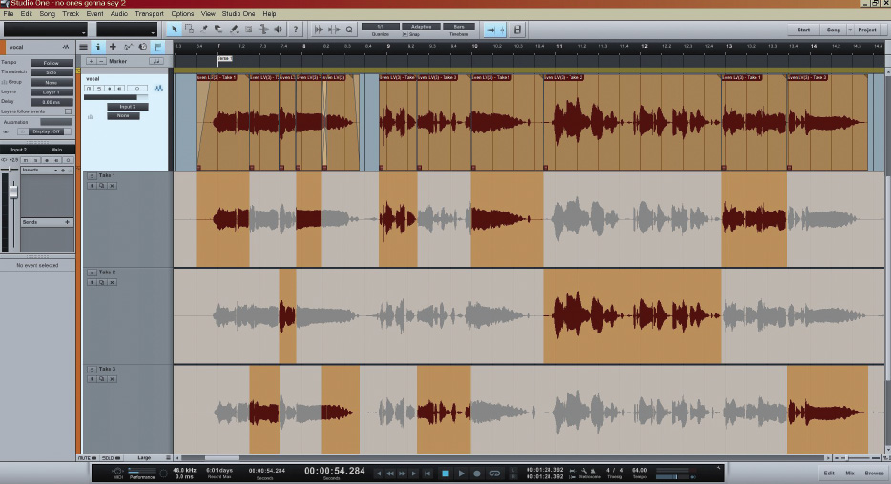The image size is (891, 484).
Task: Toggle the marker track flag icon
Action: click(158, 47)
